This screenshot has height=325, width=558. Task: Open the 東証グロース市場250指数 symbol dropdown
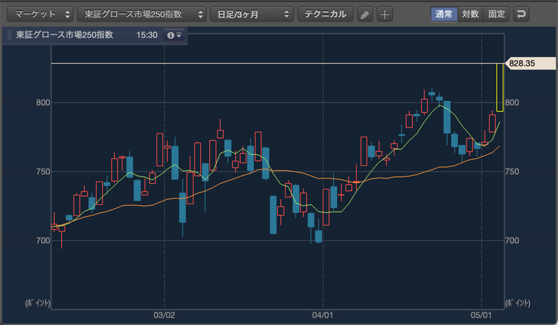[x=142, y=14]
